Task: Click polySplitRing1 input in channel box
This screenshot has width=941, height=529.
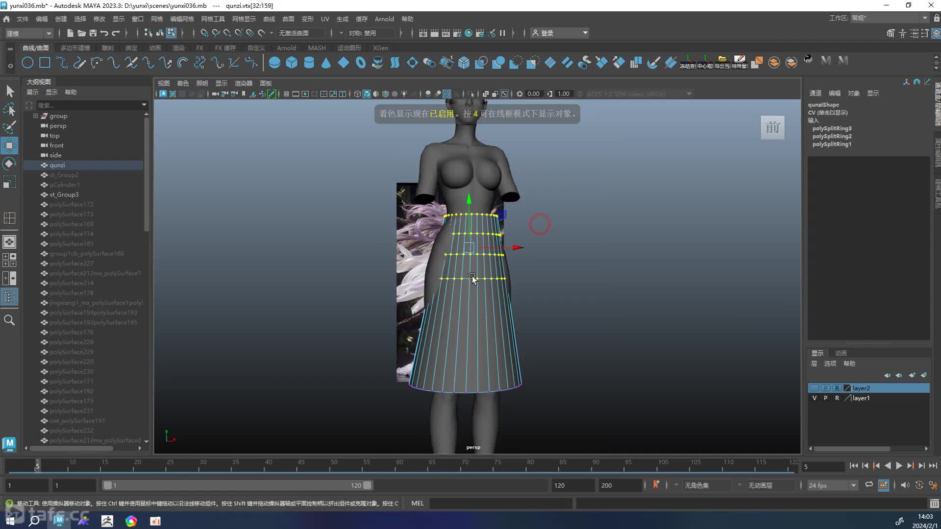Action: (x=832, y=144)
